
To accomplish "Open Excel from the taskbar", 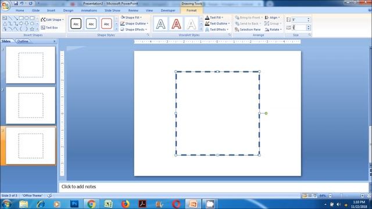I will pos(109,204).
